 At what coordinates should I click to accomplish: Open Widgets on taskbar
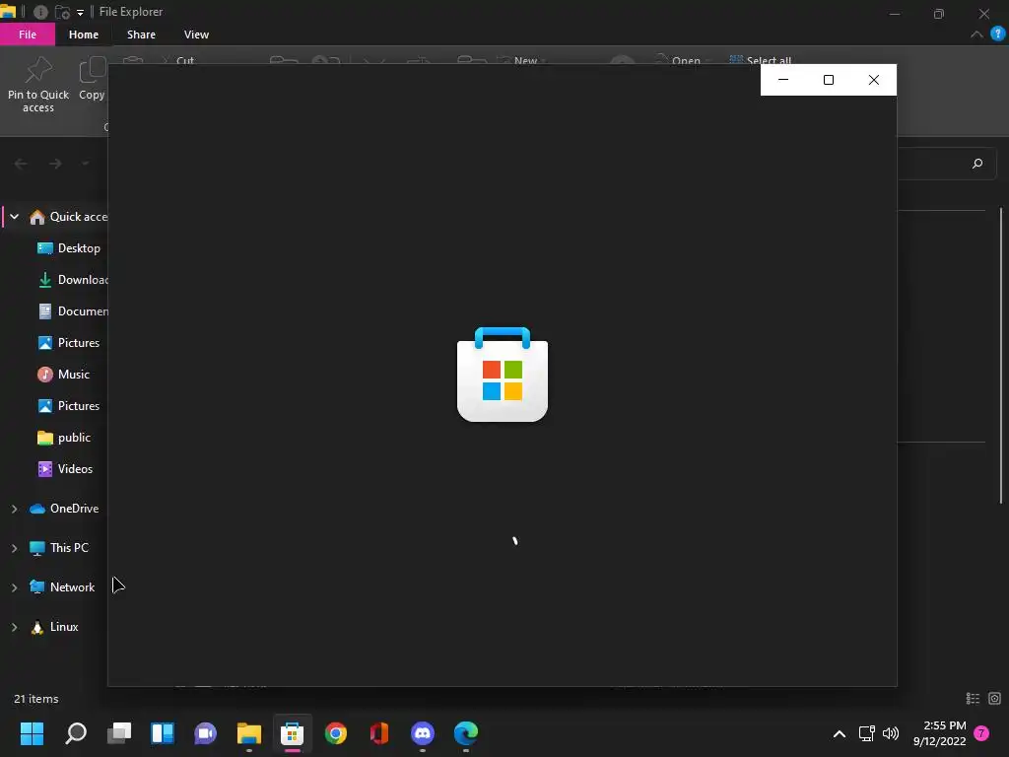coord(163,733)
